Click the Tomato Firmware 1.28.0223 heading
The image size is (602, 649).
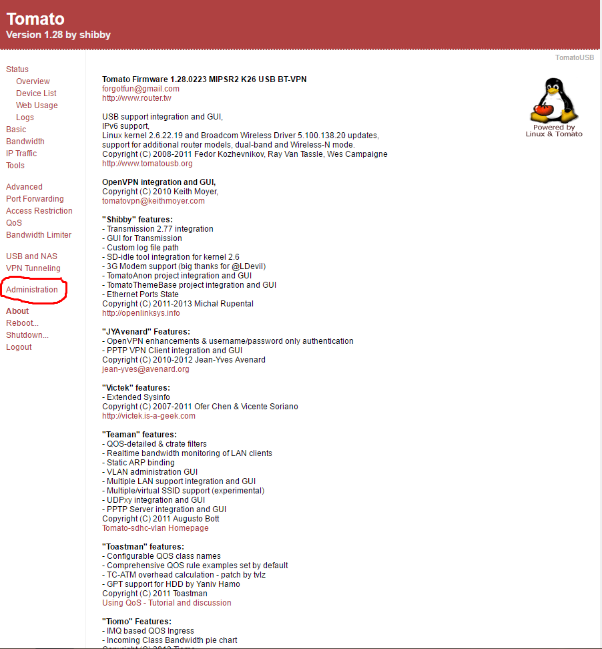[x=204, y=79]
